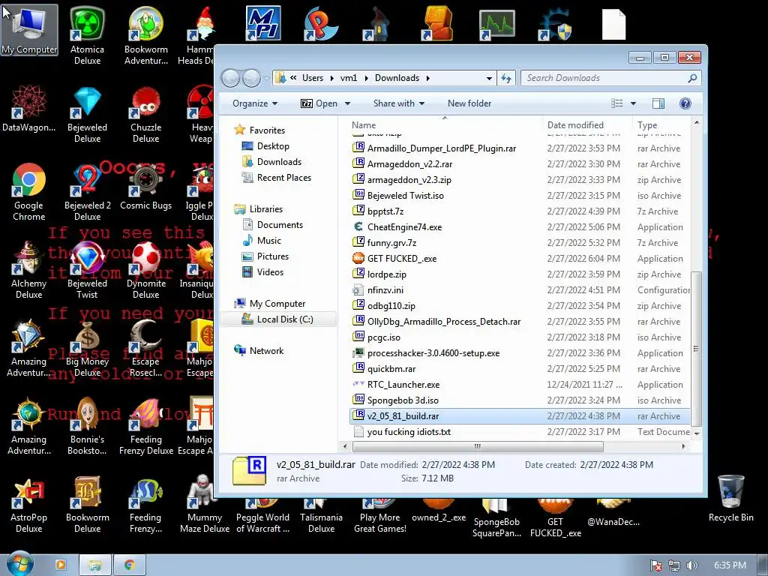Expand the arrow after vm1 in path
Screen dimensions: 768x576
tap(366, 78)
